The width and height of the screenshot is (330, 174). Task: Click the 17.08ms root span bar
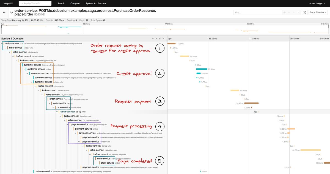(x=172, y=44)
